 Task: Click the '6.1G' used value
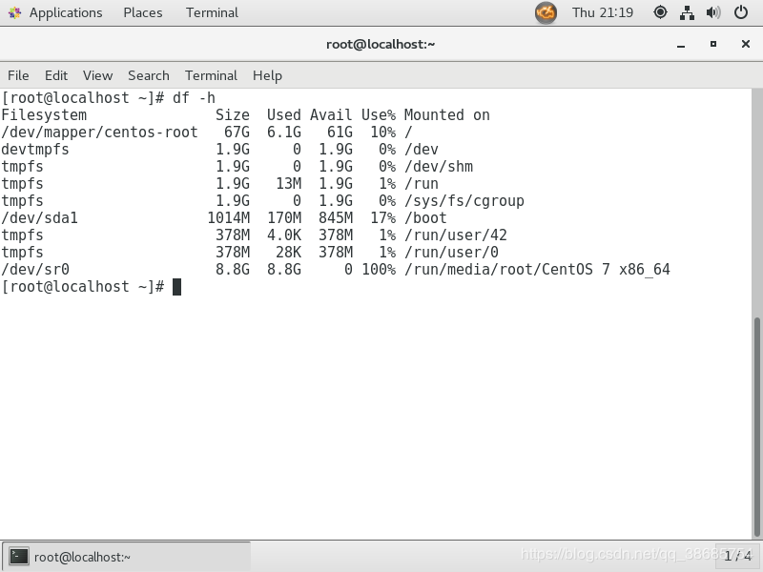click(x=284, y=133)
